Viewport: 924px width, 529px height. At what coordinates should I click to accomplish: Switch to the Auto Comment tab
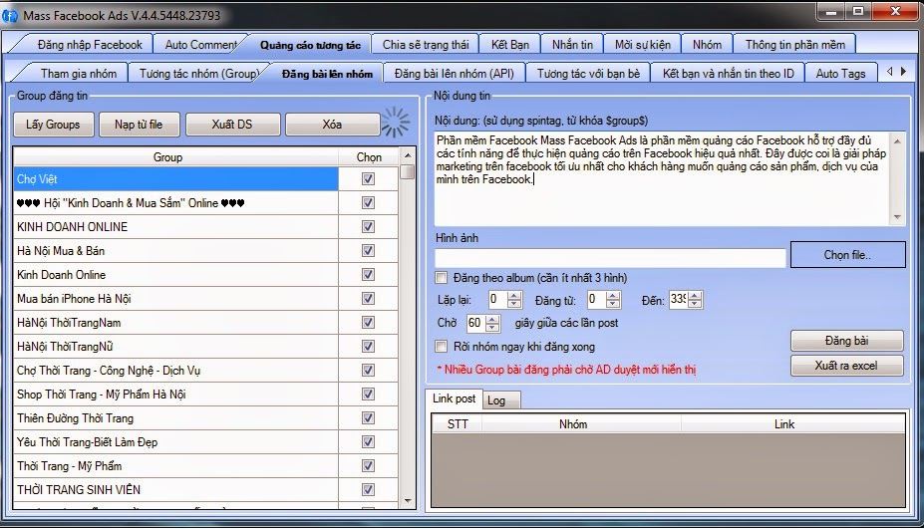pyautogui.click(x=201, y=45)
